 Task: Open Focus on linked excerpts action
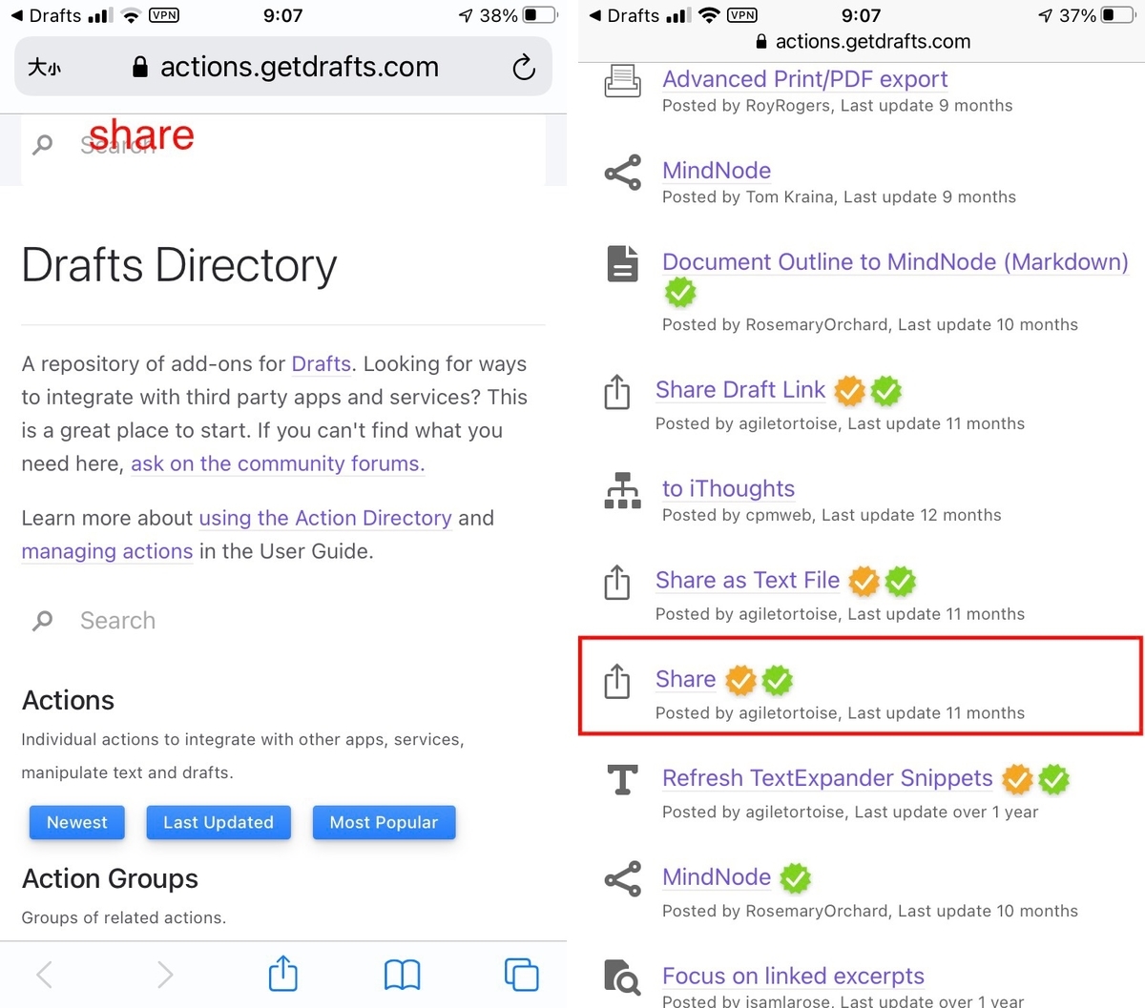[x=793, y=977]
